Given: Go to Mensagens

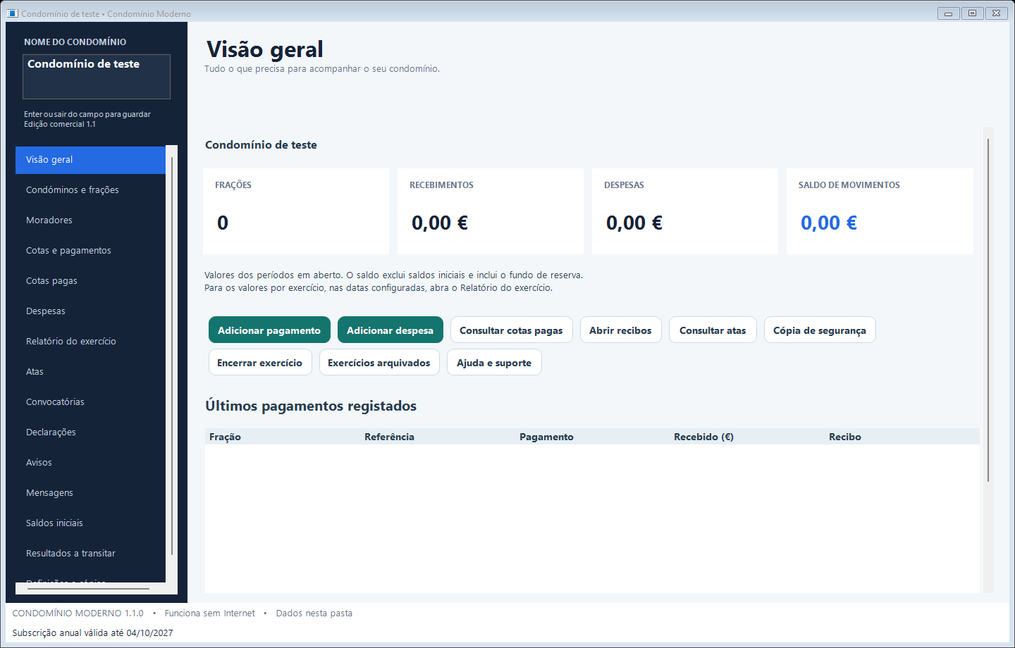Looking at the screenshot, I should pos(90,493).
